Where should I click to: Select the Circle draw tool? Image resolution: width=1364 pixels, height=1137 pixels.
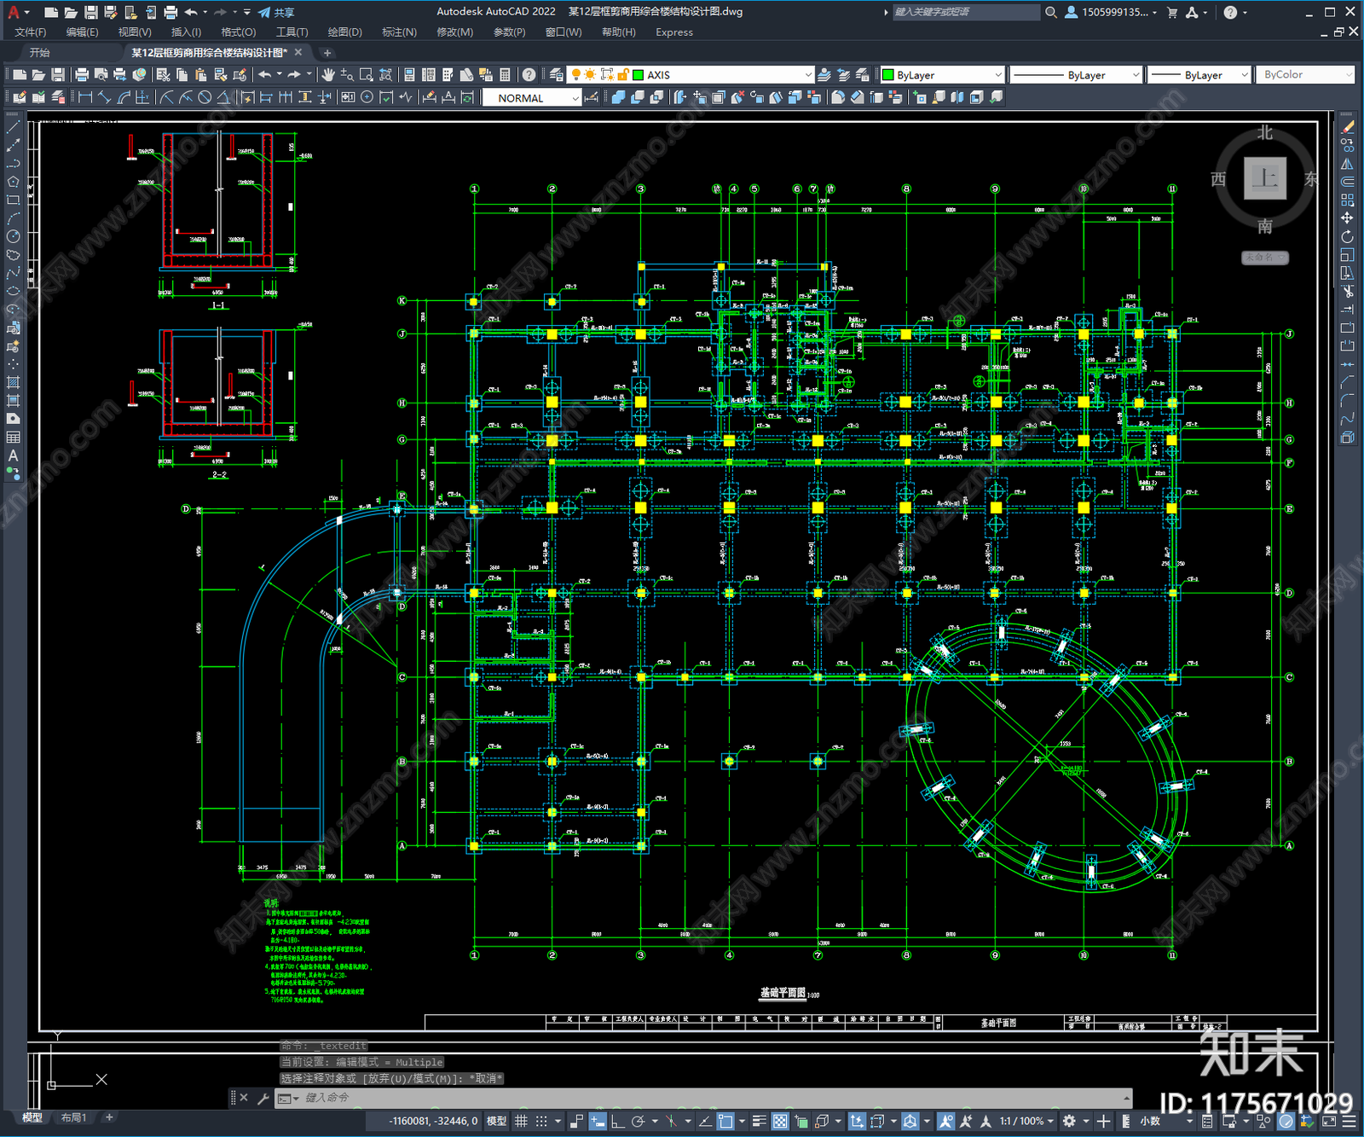tap(13, 236)
